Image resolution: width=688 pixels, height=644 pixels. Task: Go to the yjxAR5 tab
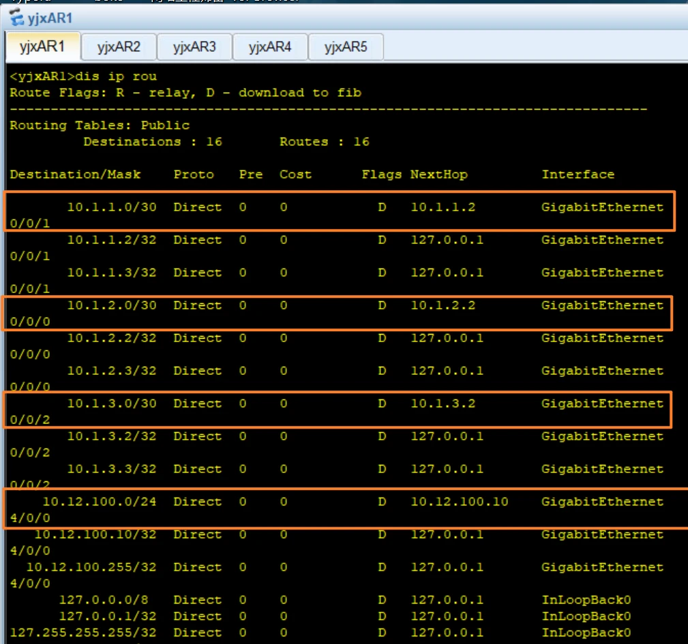[x=346, y=47]
